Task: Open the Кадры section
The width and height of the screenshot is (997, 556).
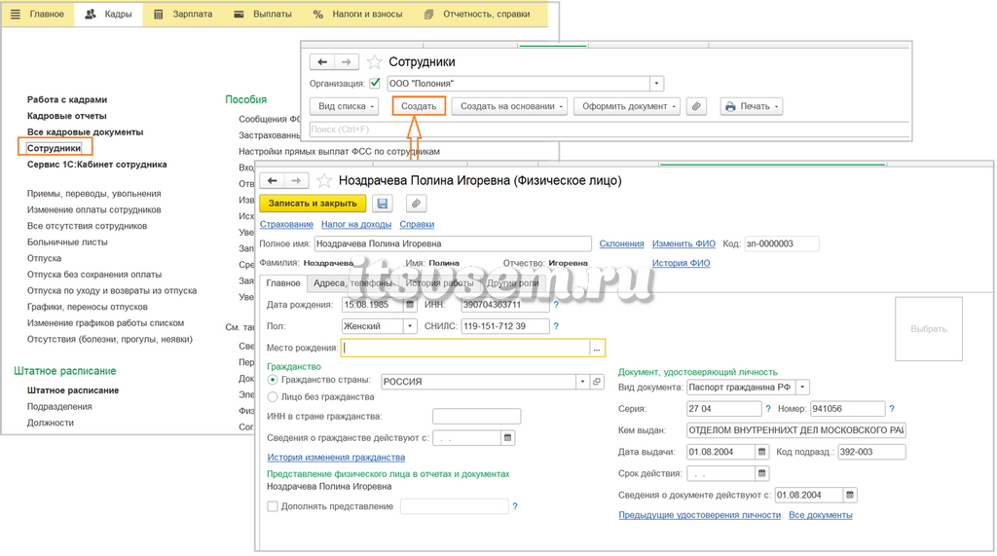Action: pos(109,14)
